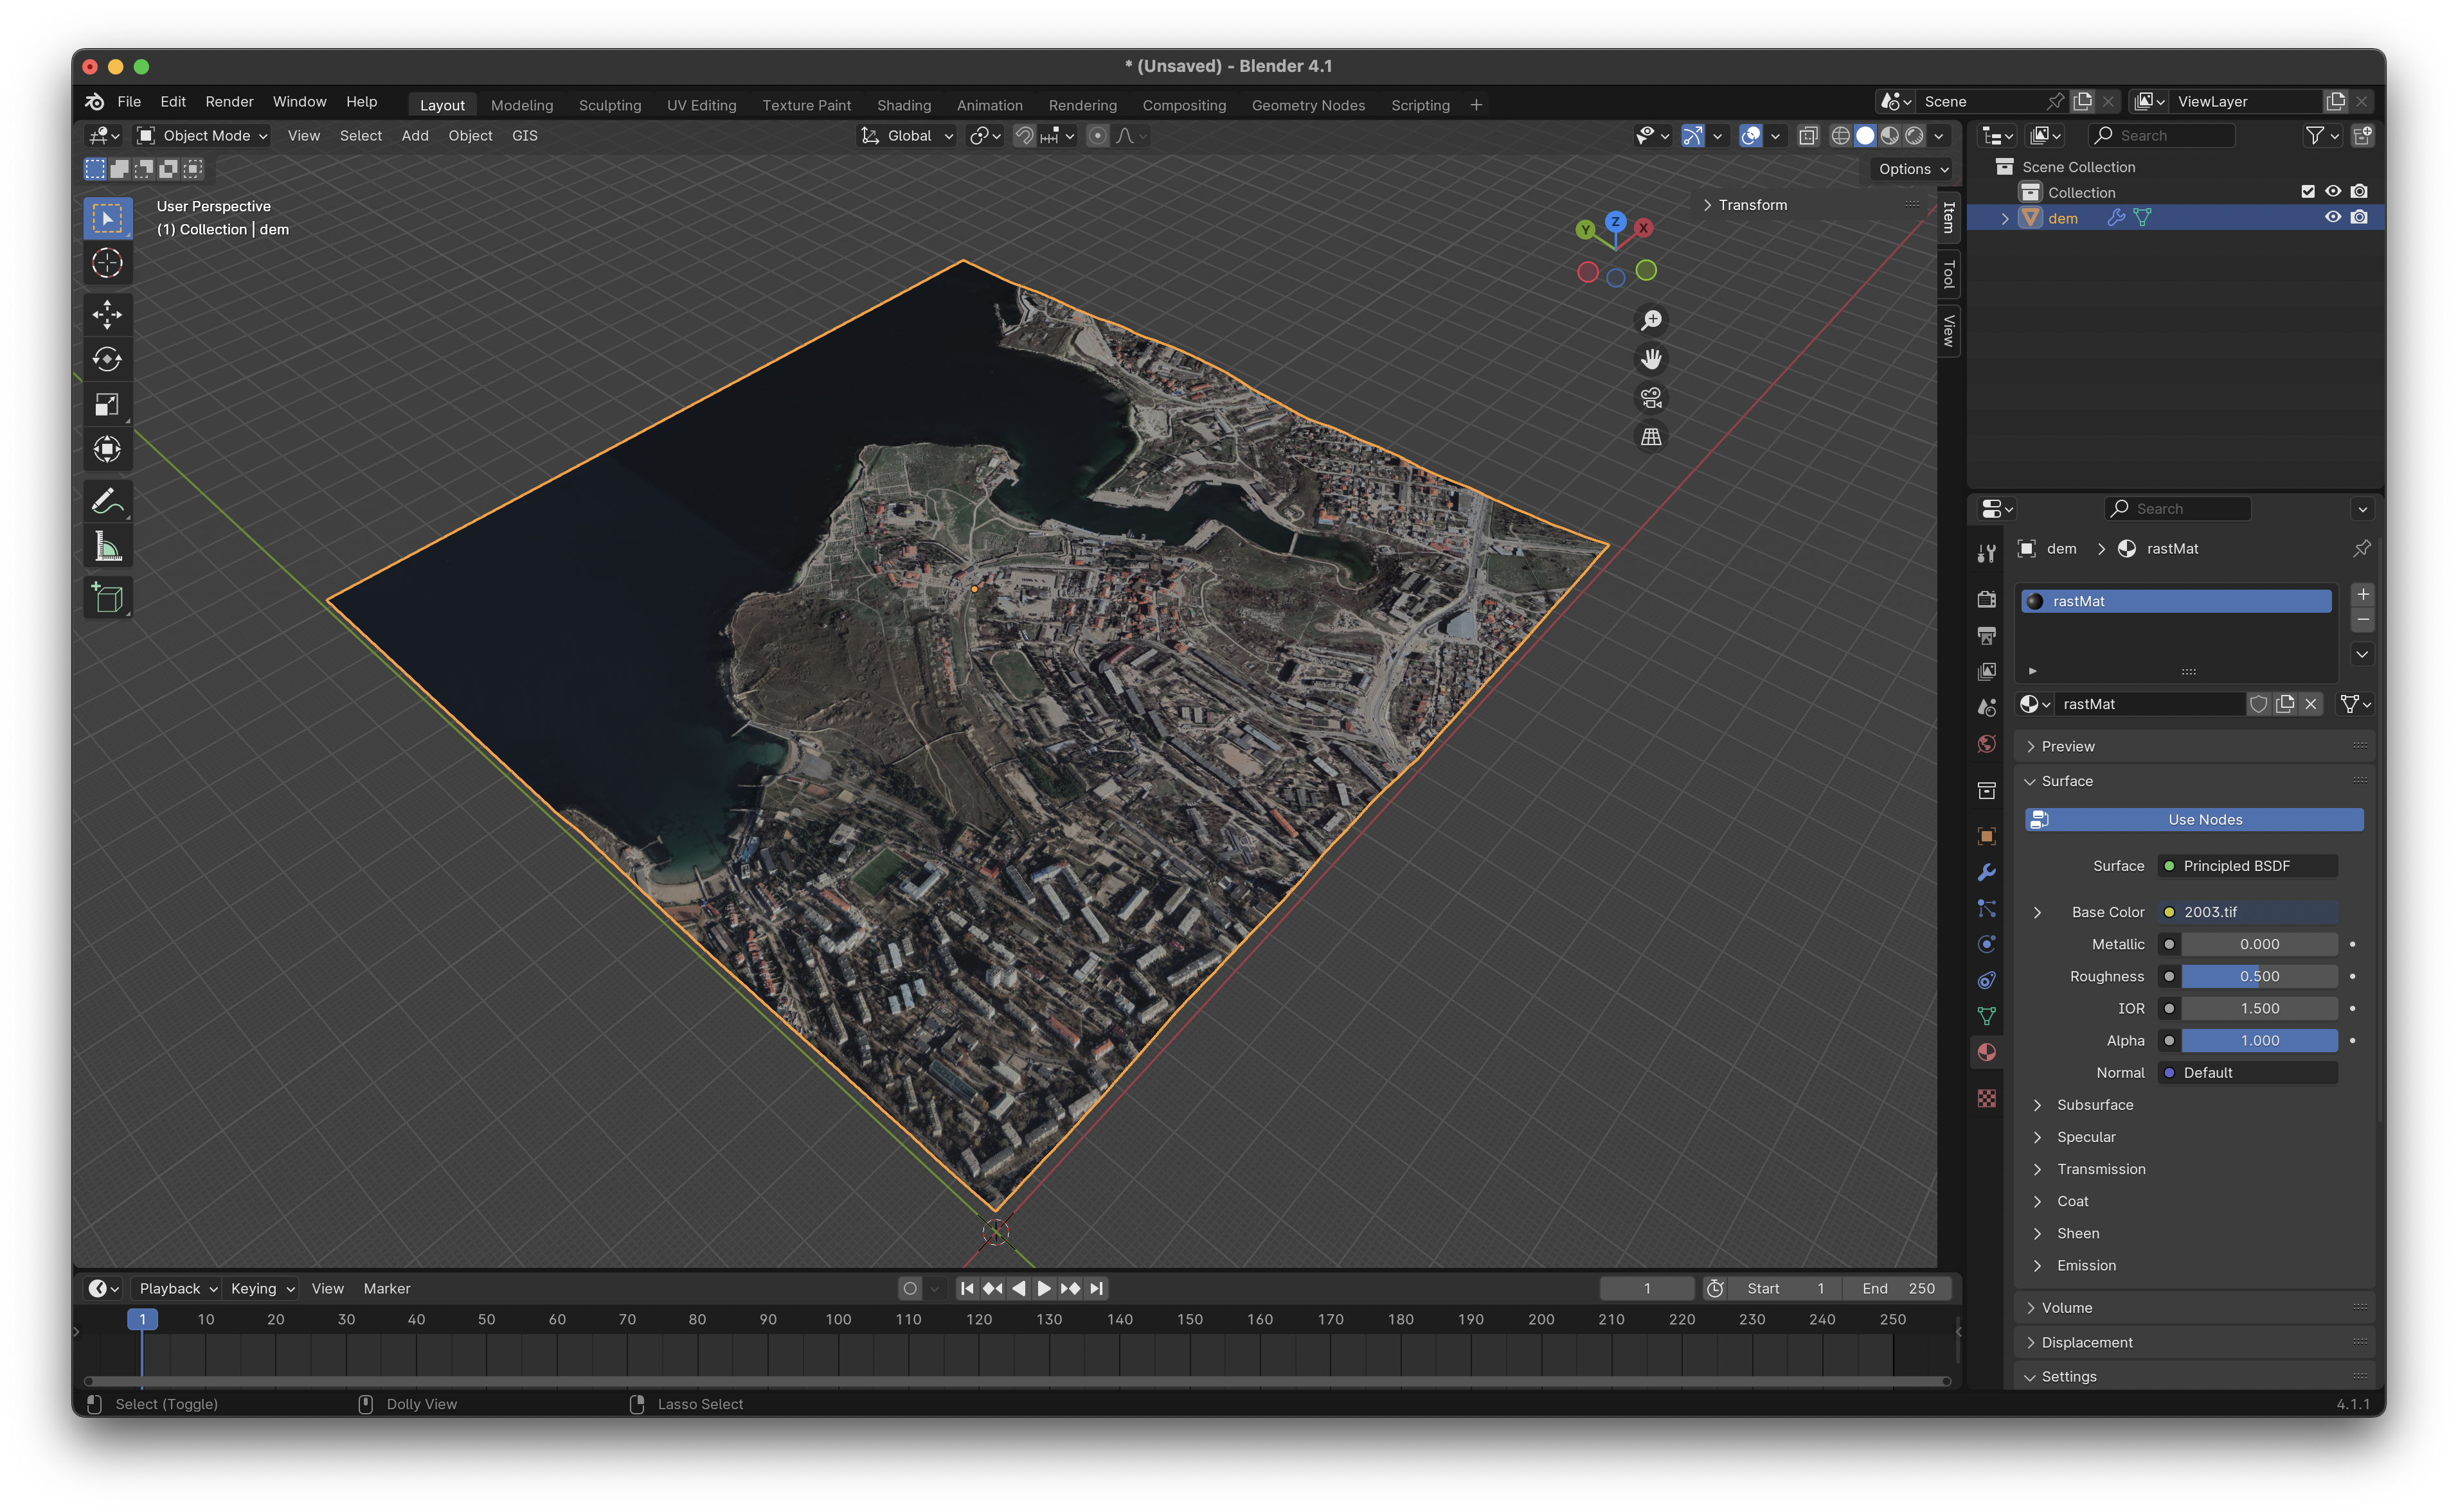Screen dimensions: 2458x1512
Task: Adjust the Metallic value slider
Action: coord(2259,944)
